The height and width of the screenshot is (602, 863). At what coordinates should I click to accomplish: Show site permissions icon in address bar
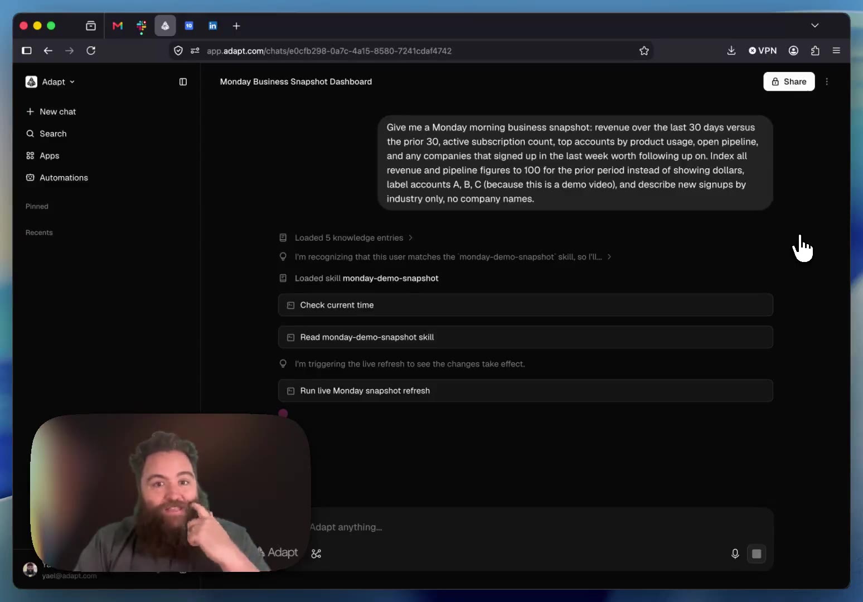coord(195,51)
